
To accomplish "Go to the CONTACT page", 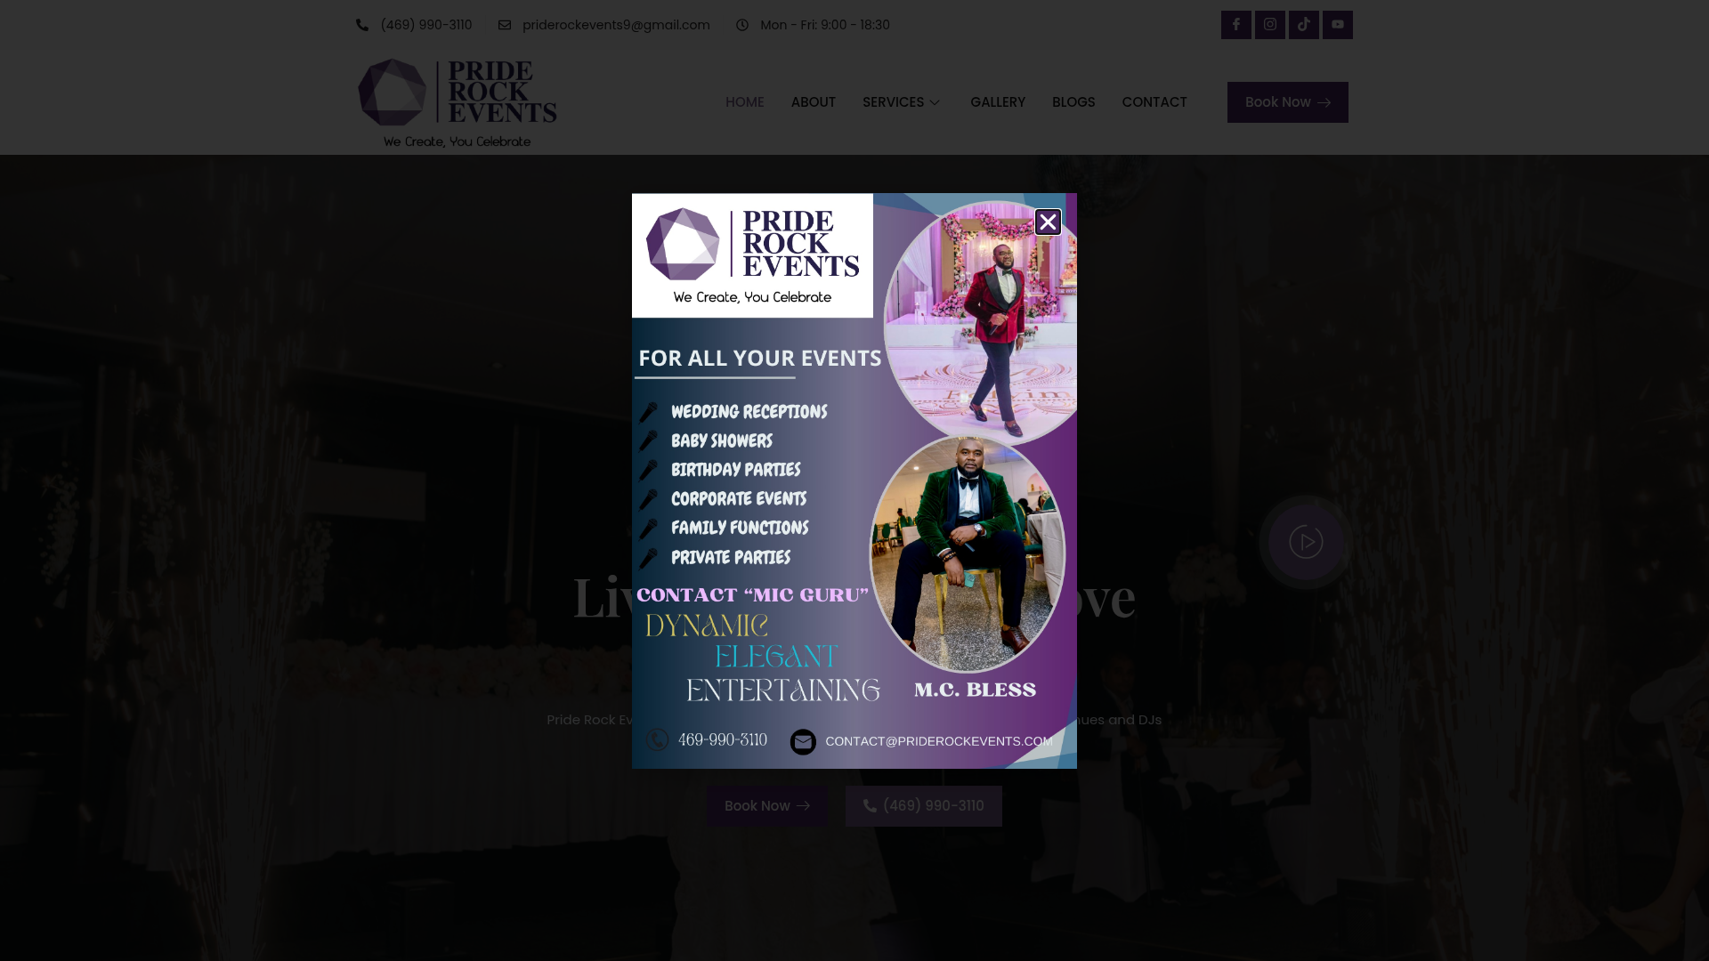I will (1154, 101).
